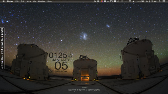Open the View menu
Screen dimensions: 168x94
29,1
